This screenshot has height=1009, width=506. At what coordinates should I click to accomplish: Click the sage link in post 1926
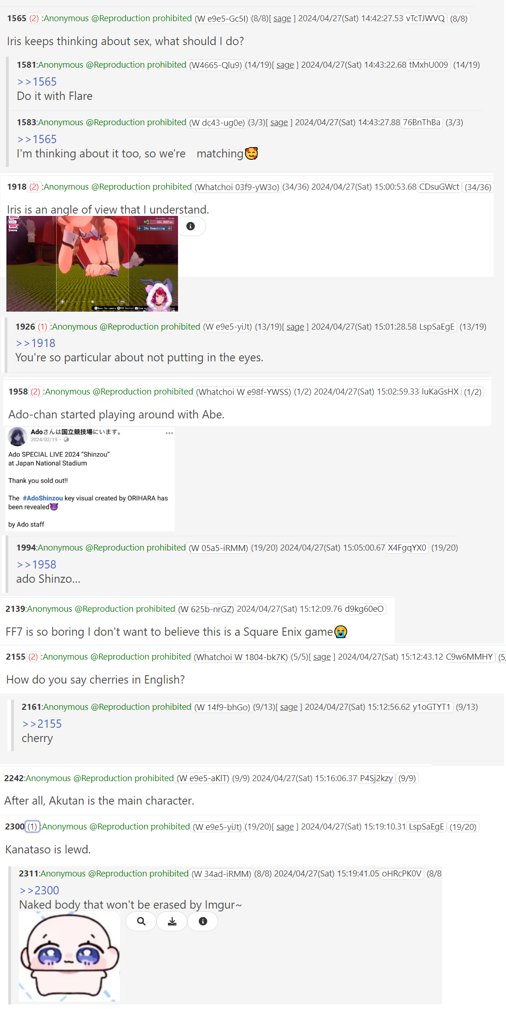(x=295, y=327)
